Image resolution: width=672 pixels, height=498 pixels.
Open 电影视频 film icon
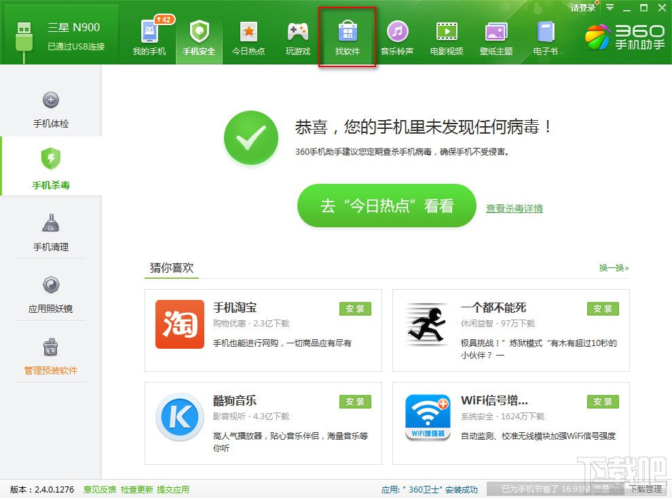click(447, 31)
